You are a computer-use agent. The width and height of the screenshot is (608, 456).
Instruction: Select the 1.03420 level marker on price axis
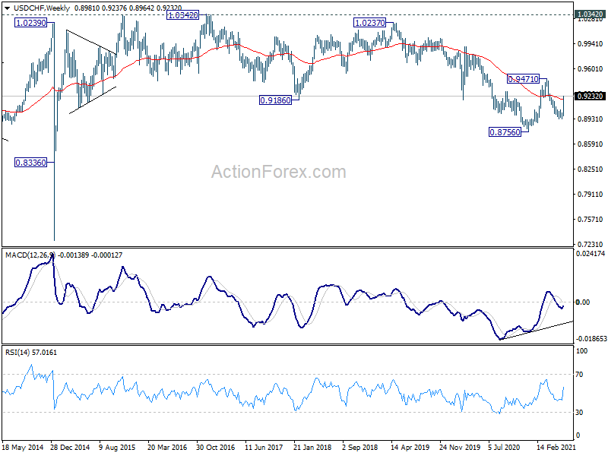click(x=590, y=14)
